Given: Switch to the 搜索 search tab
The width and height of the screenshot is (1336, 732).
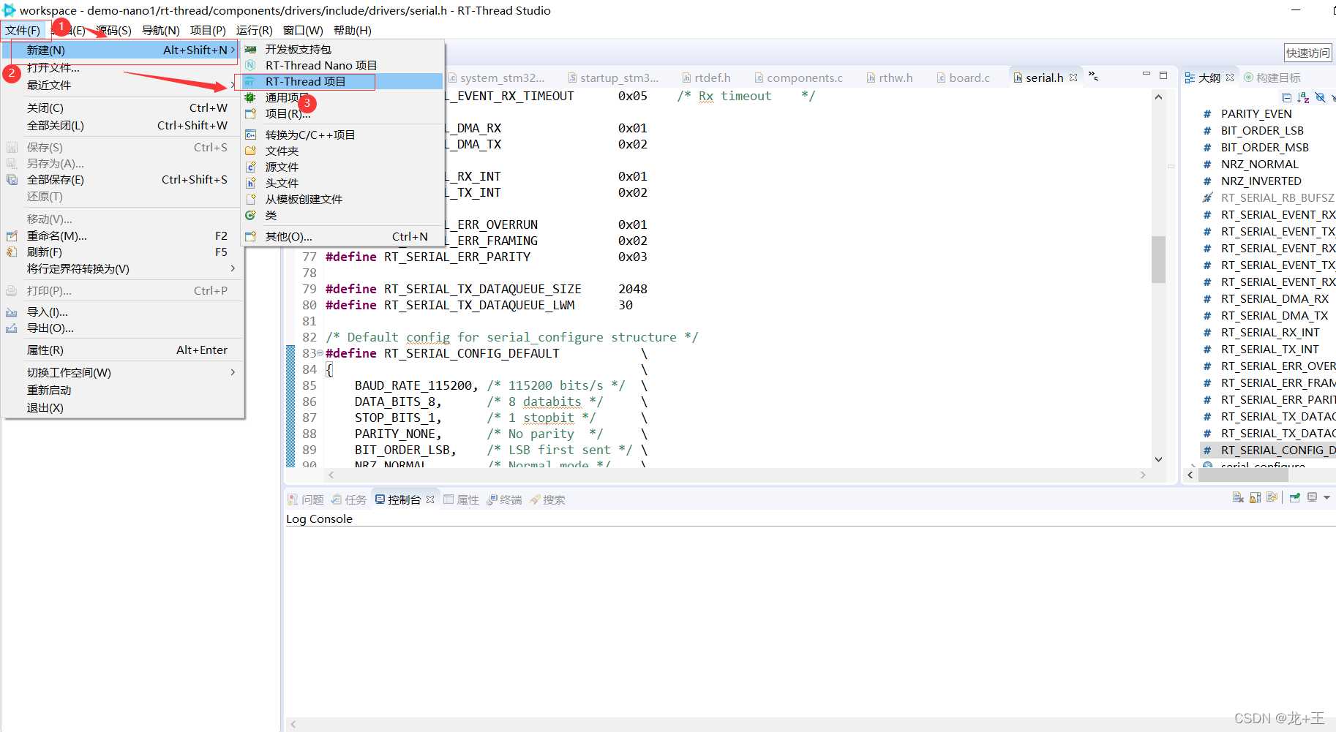Looking at the screenshot, I should 547,499.
